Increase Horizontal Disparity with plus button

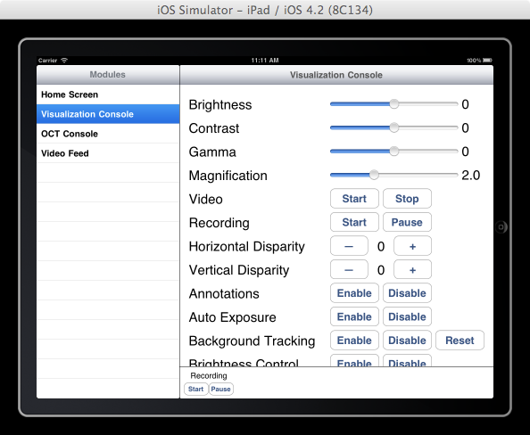(x=412, y=246)
